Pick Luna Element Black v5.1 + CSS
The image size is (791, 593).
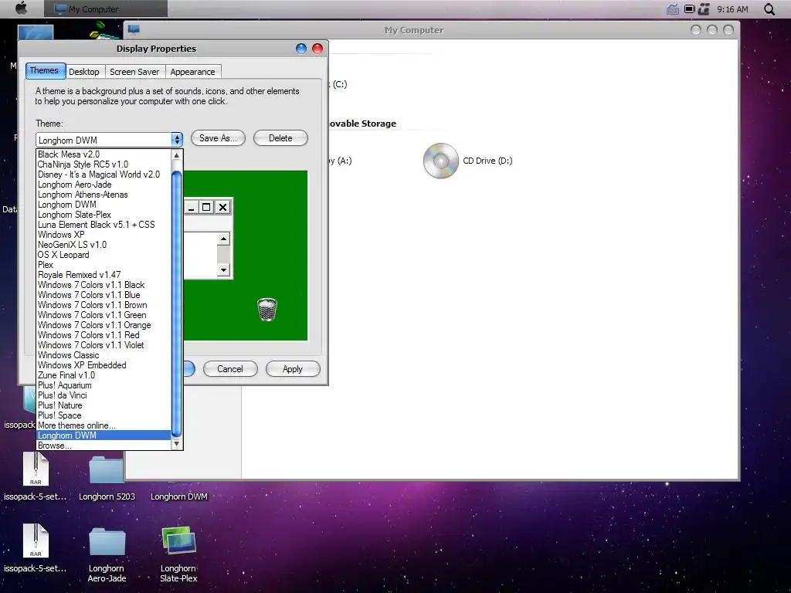tap(104, 225)
